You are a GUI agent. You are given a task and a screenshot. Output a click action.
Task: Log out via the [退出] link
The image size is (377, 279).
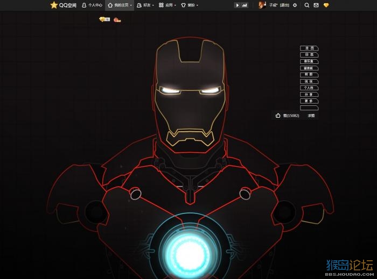[x=284, y=5]
